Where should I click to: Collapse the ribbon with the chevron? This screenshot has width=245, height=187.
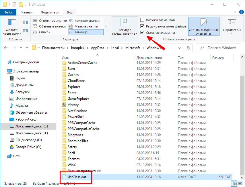pos(235,12)
